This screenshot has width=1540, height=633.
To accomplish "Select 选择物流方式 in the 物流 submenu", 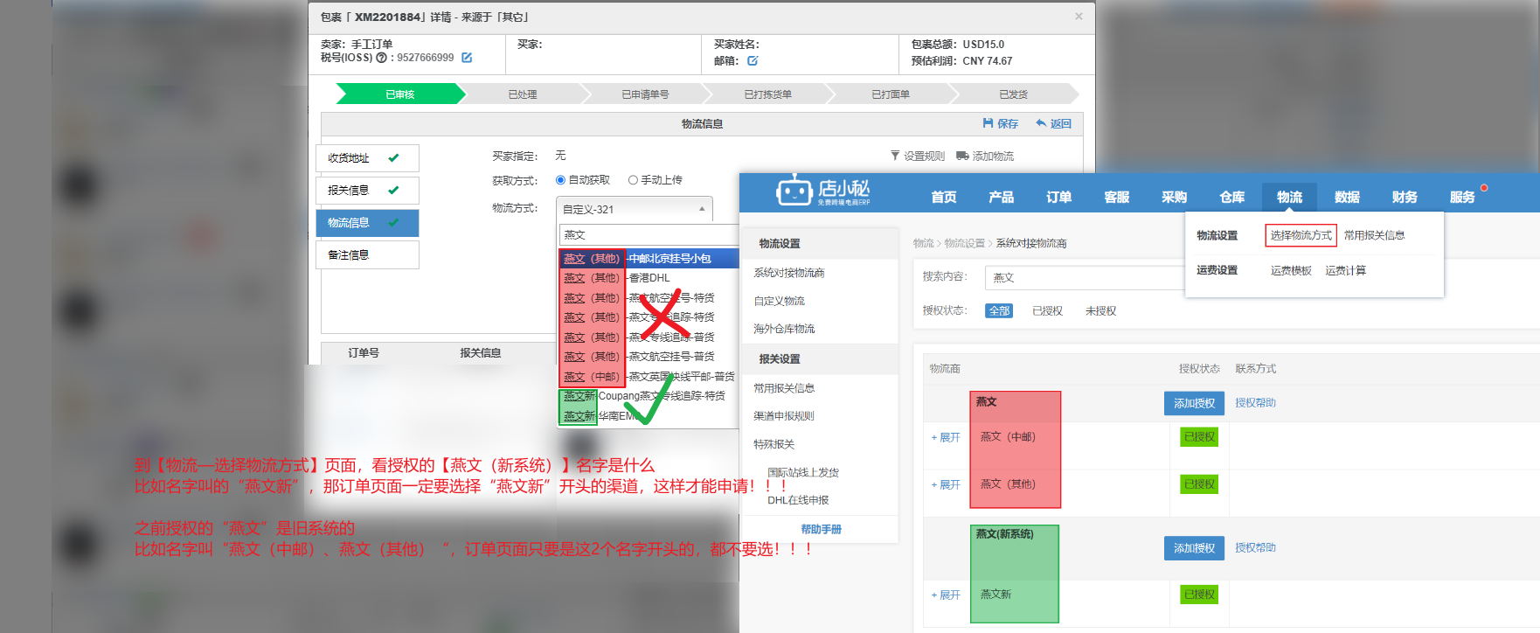I will point(1301,235).
